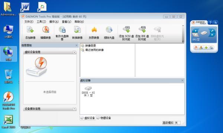Click the gadget drive icon in center
Viewport: 223px width, 133px height.
pyautogui.click(x=204, y=33)
